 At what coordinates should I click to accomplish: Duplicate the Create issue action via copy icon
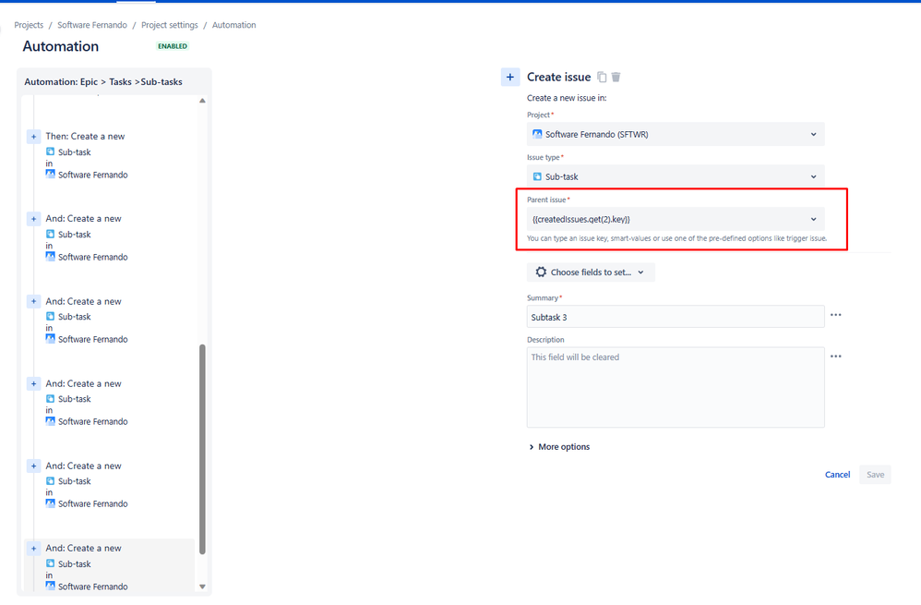(x=602, y=77)
